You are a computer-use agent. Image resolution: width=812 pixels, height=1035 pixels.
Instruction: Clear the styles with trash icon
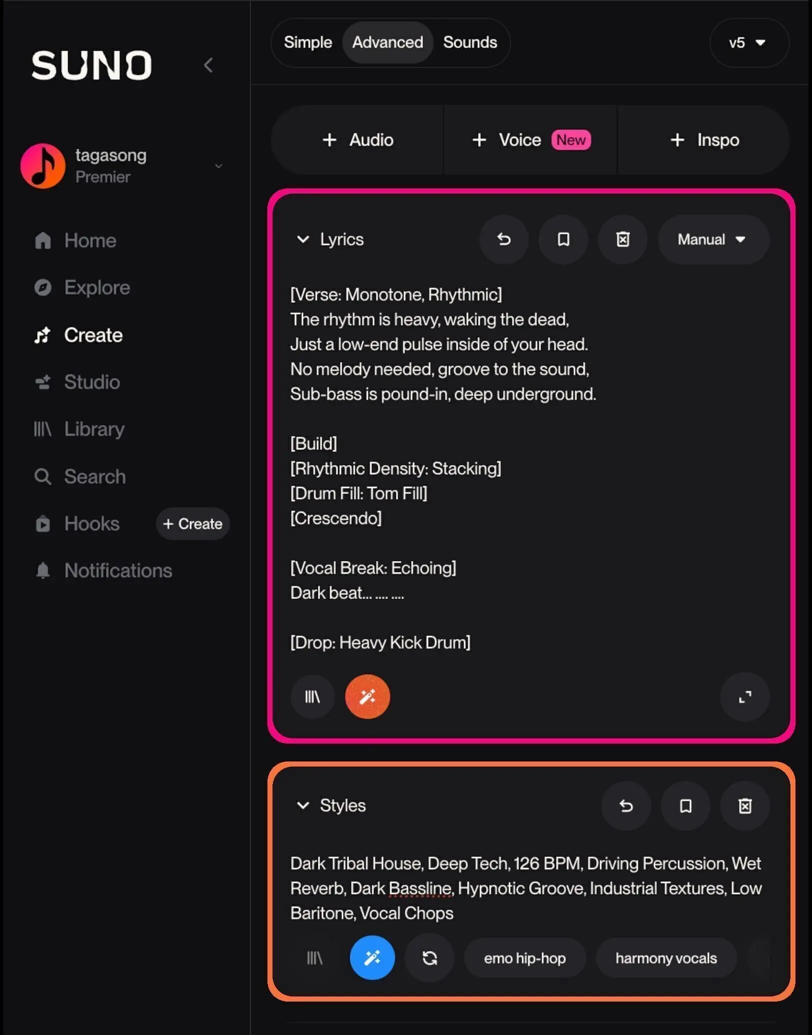pyautogui.click(x=745, y=806)
